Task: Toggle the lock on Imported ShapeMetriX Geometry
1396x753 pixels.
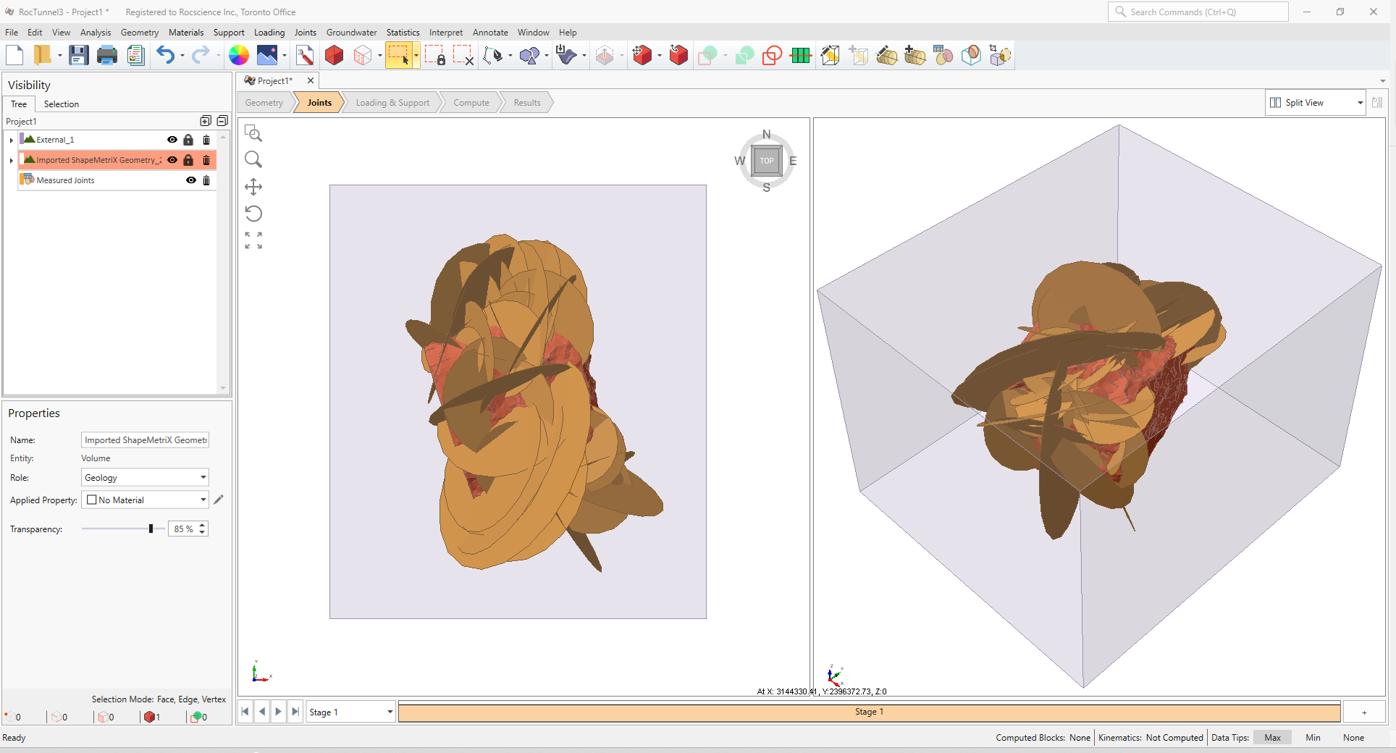Action: 188,160
